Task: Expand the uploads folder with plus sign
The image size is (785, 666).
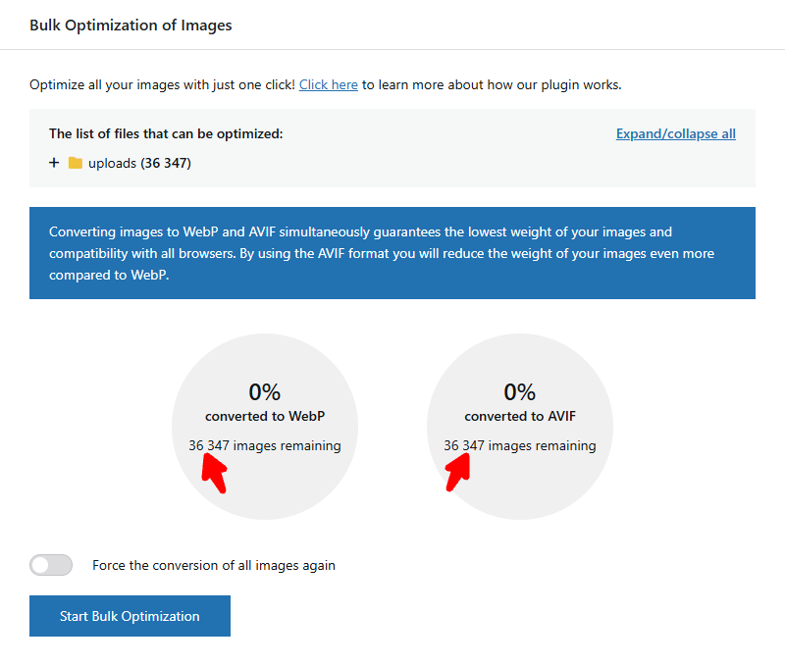Action: (54, 163)
